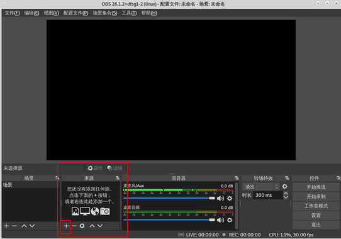
Task: Open the 帮助(H) menu
Action: [149, 13]
